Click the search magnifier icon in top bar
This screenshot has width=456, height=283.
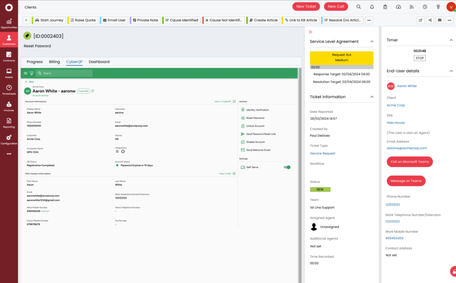point(358,7)
